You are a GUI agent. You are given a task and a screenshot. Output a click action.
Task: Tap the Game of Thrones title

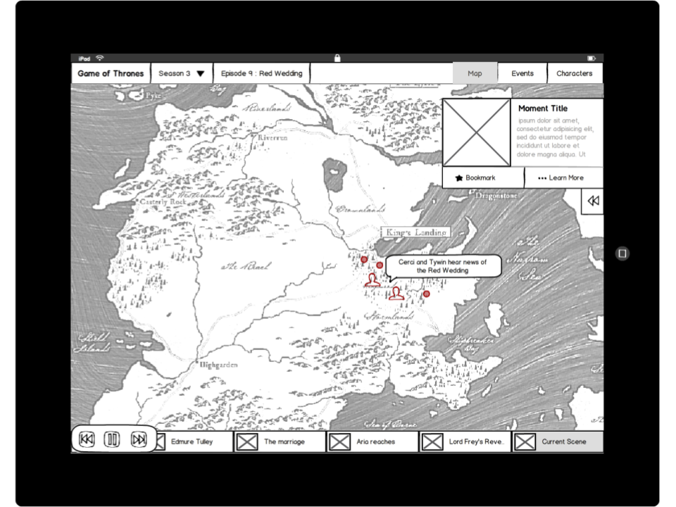point(111,73)
